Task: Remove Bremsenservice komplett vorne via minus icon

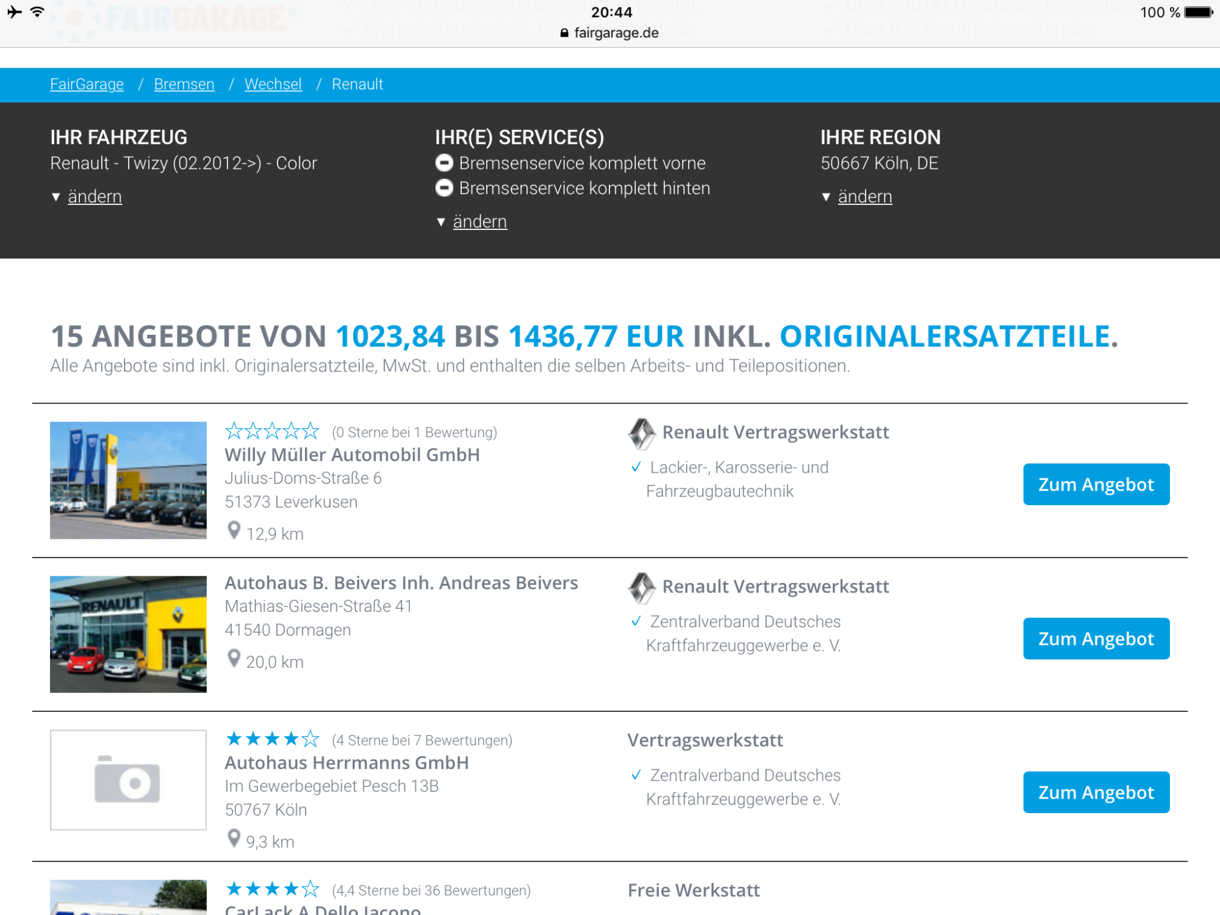Action: [x=444, y=163]
